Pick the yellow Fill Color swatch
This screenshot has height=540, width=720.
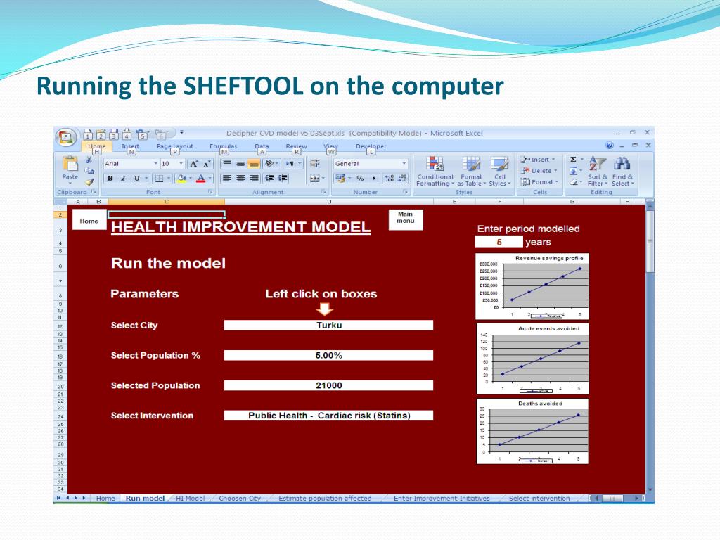click(x=182, y=179)
